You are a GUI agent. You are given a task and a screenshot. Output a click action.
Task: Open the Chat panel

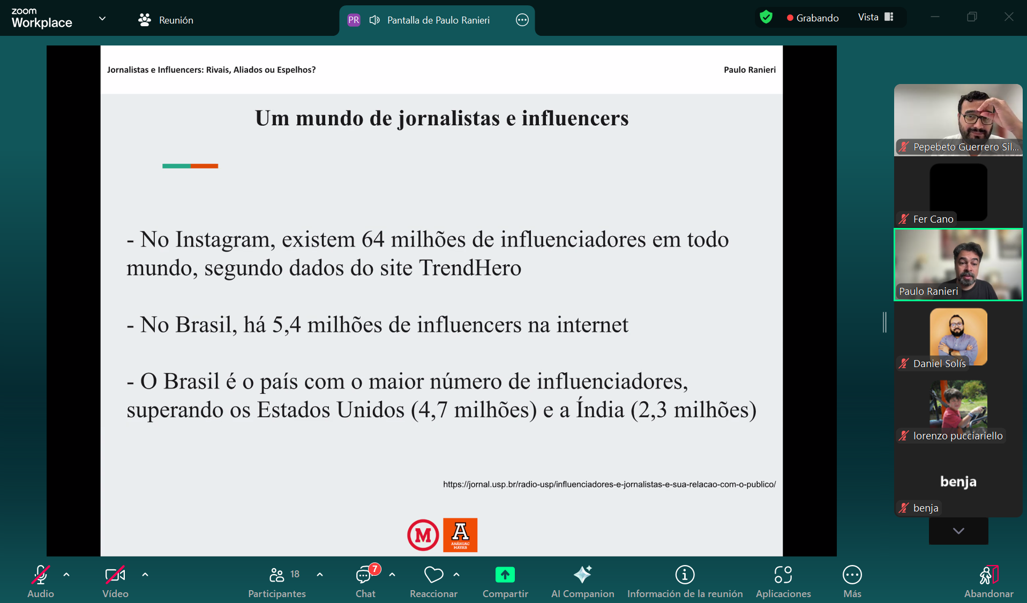(x=365, y=581)
